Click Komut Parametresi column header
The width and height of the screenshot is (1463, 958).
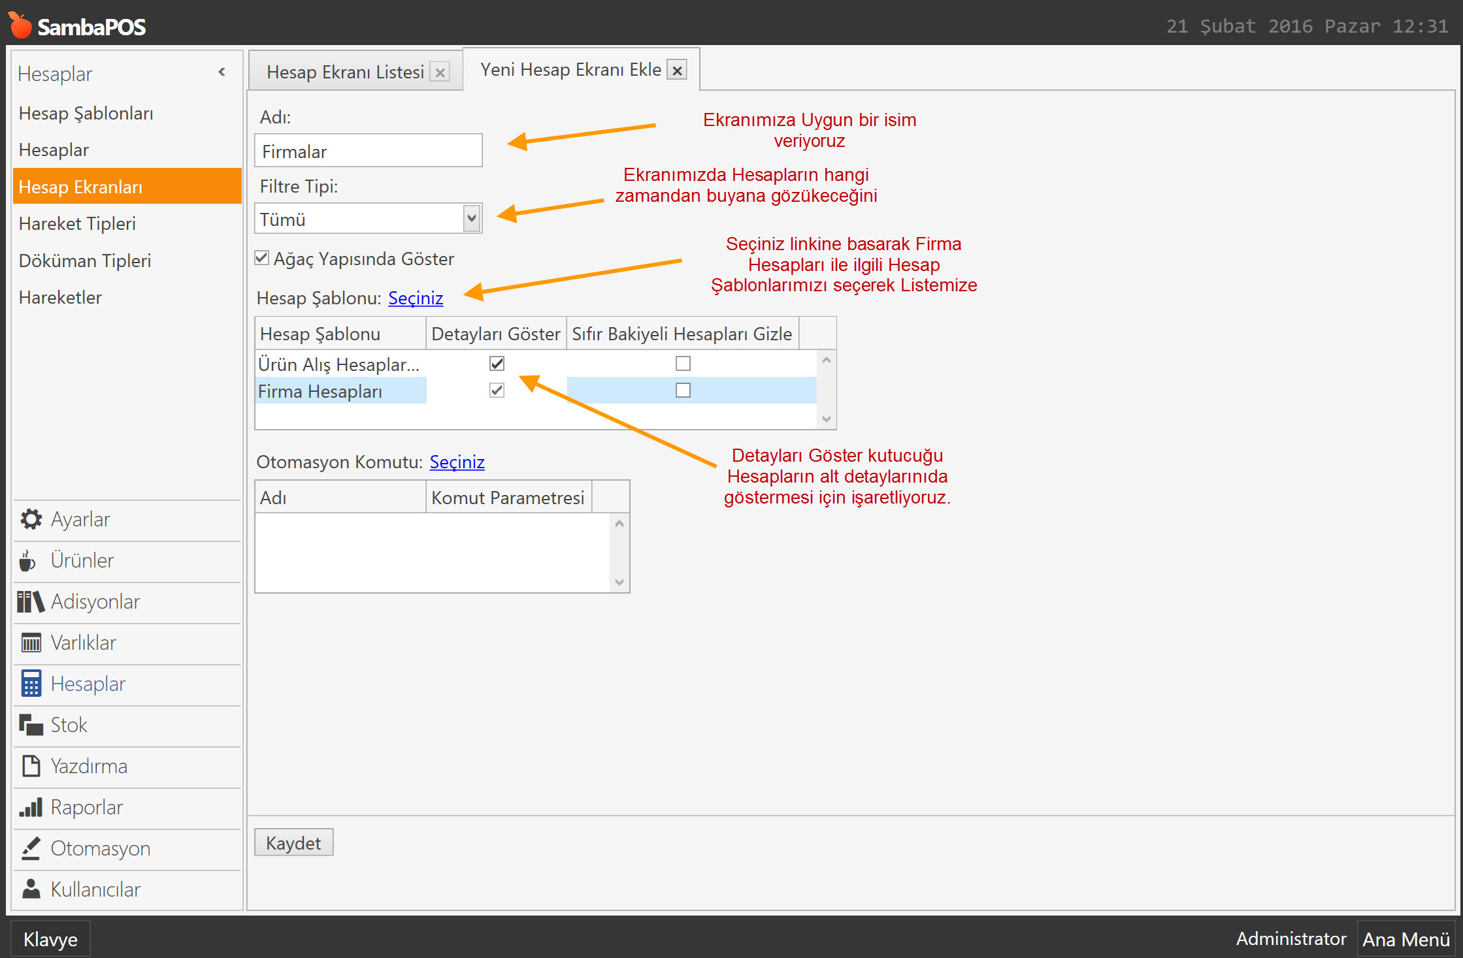508,498
